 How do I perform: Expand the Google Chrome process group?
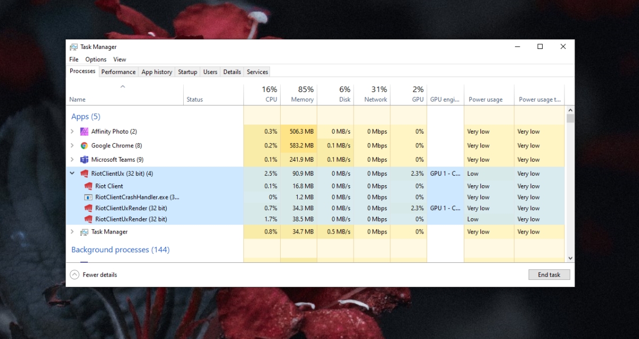pos(72,145)
